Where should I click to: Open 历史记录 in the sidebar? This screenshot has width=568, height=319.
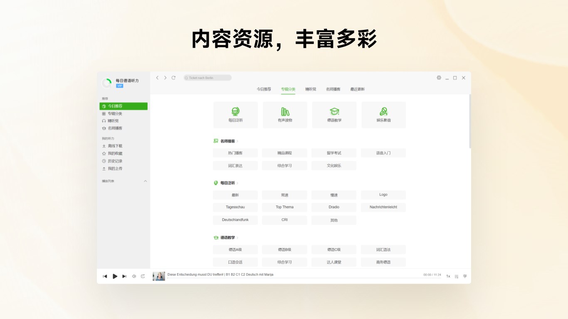(123, 161)
